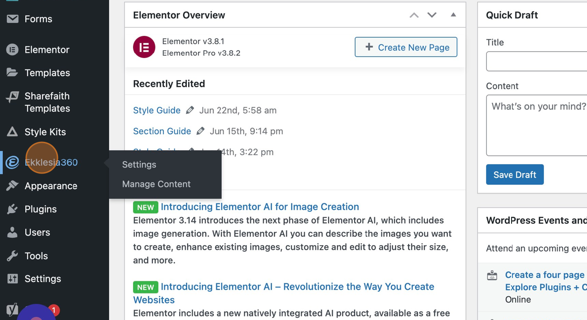Collapse the Elementor Overview panel toggle
Screen dimensions: 587x320
453,15
